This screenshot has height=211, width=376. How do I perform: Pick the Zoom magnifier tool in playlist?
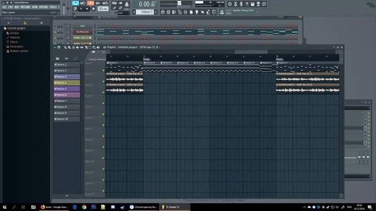[x=94, y=47]
